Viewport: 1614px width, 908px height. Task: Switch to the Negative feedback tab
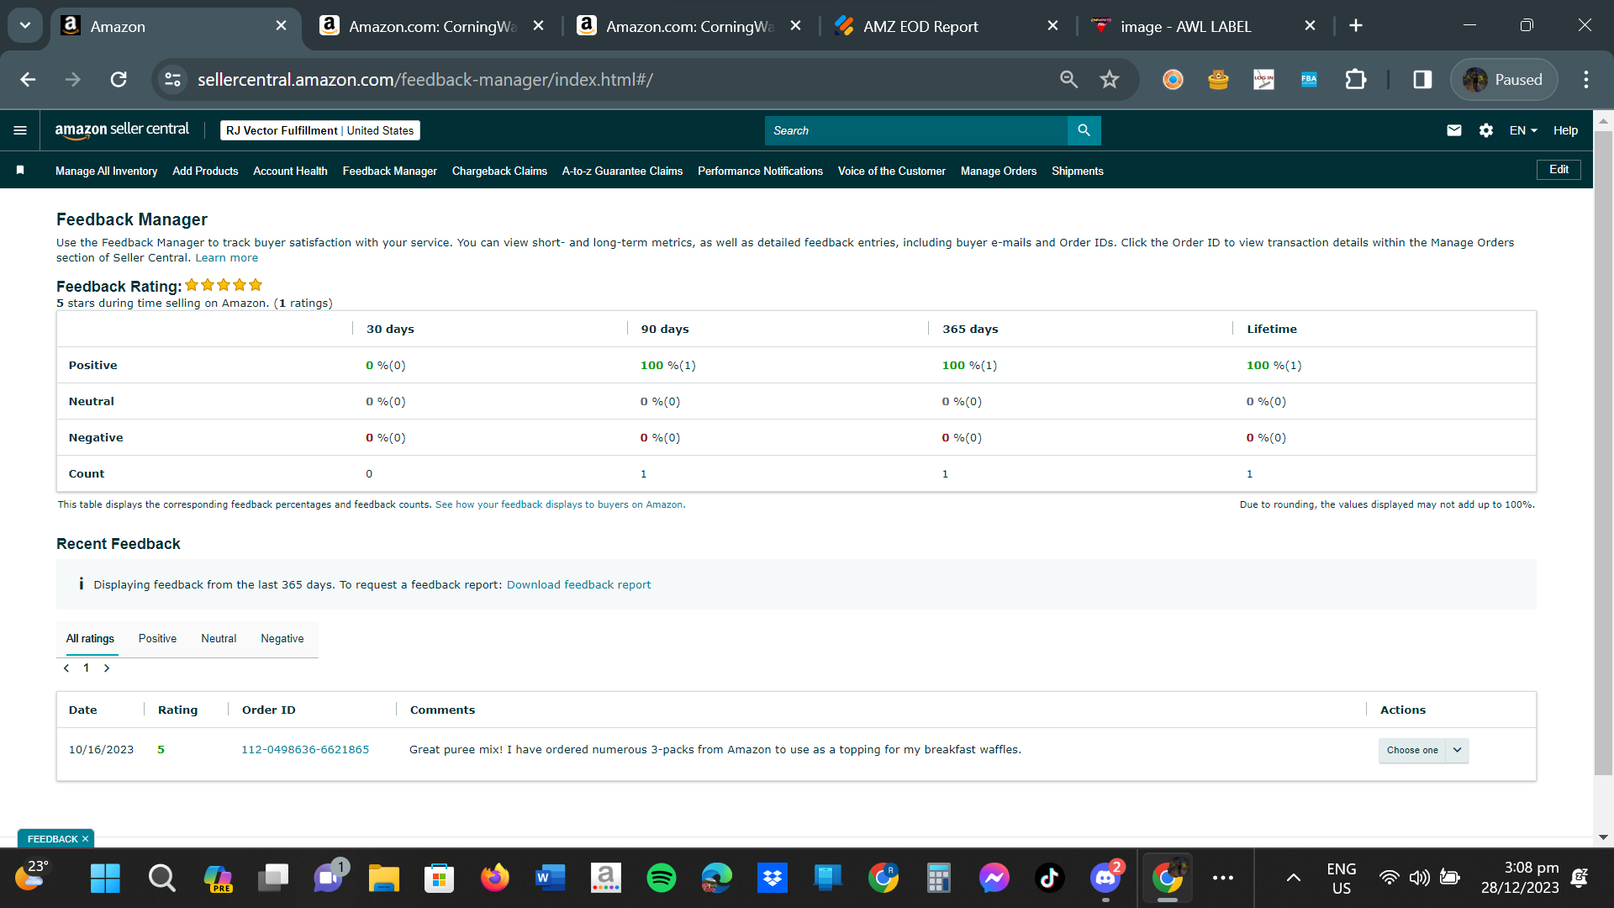coord(282,639)
